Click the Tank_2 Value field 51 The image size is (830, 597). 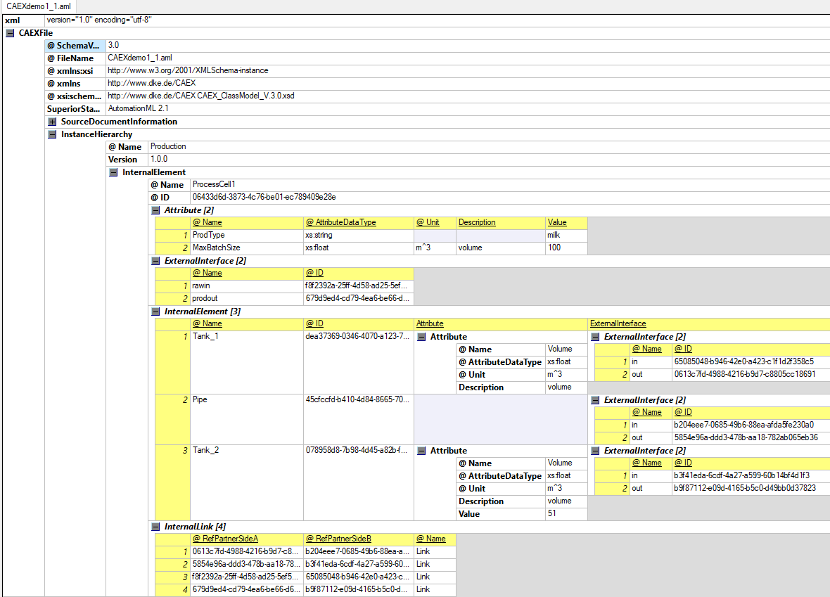566,514
